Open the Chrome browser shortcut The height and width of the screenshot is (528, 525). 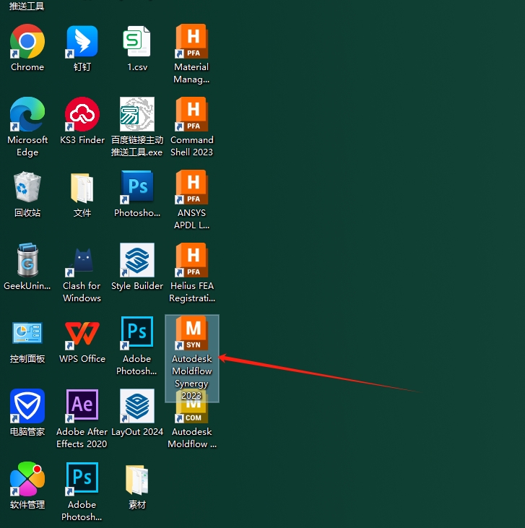(27, 42)
